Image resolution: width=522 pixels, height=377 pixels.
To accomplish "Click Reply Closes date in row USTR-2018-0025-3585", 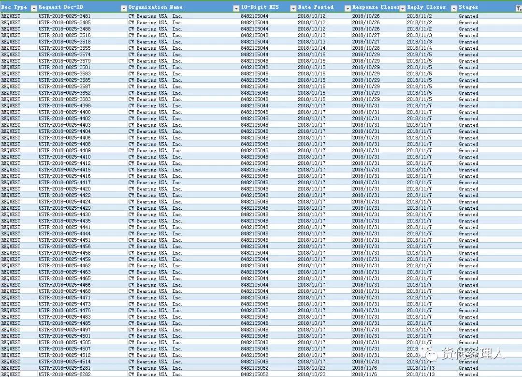I will pyautogui.click(x=420, y=80).
